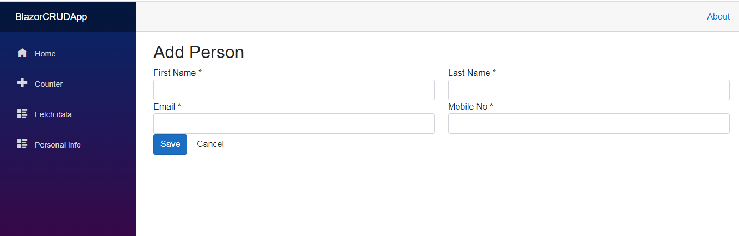This screenshot has width=739, height=236.
Task: Select the Fetch data text in the sidebar
Action: point(53,114)
